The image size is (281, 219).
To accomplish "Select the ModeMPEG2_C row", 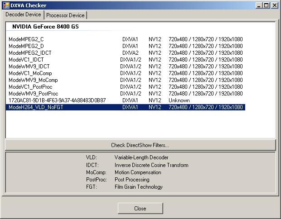I will point(126,39).
